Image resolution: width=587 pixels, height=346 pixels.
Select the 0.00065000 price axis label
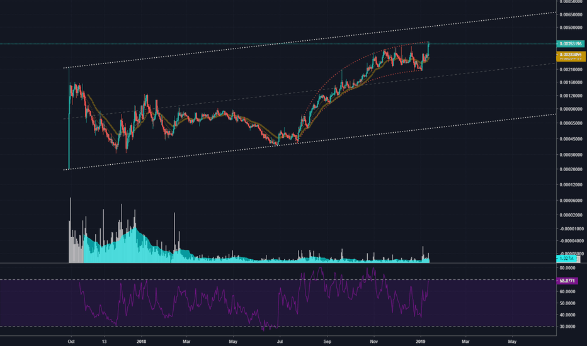coord(571,123)
